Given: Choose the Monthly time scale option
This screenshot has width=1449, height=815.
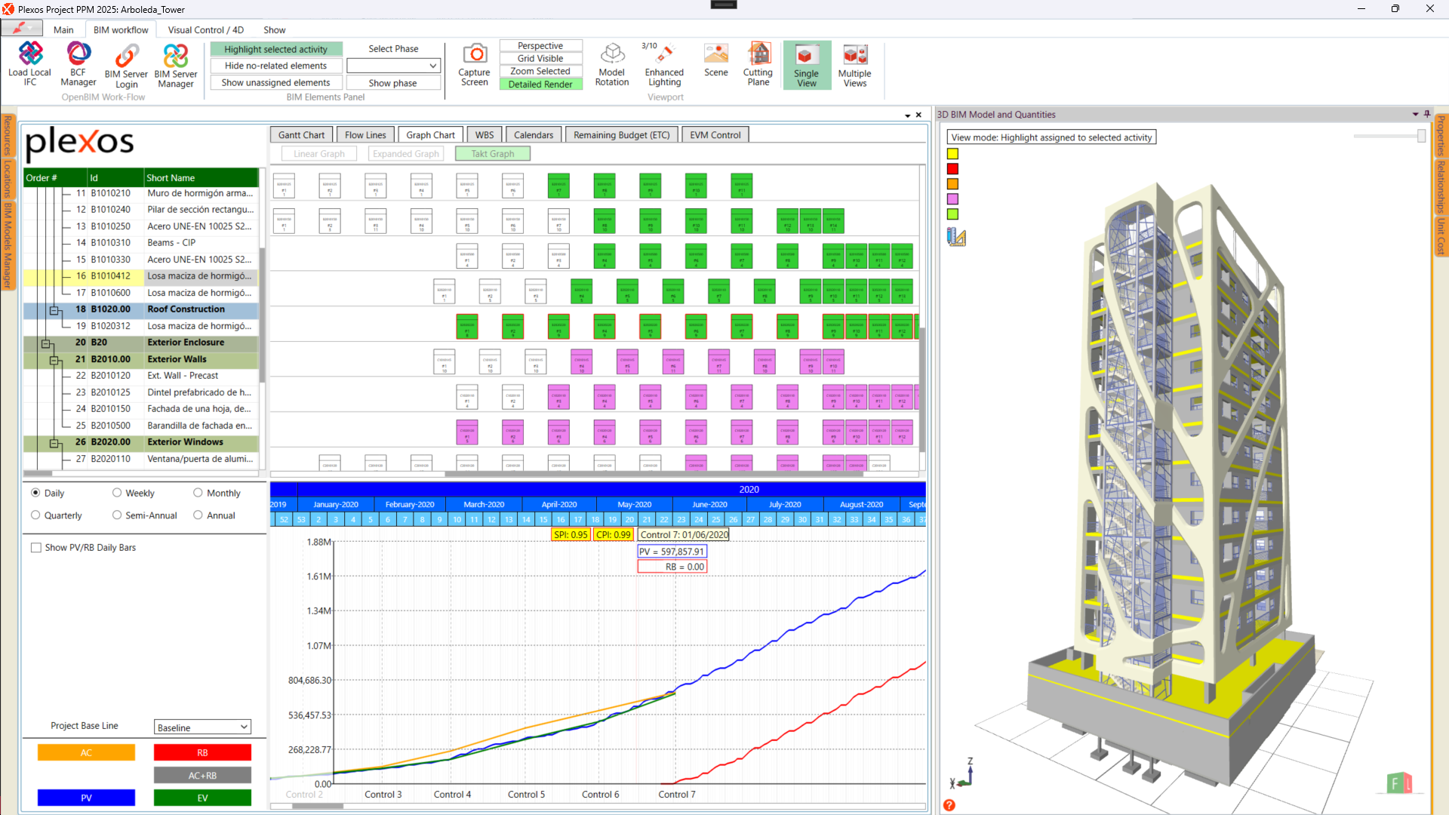Looking at the screenshot, I should tap(198, 493).
